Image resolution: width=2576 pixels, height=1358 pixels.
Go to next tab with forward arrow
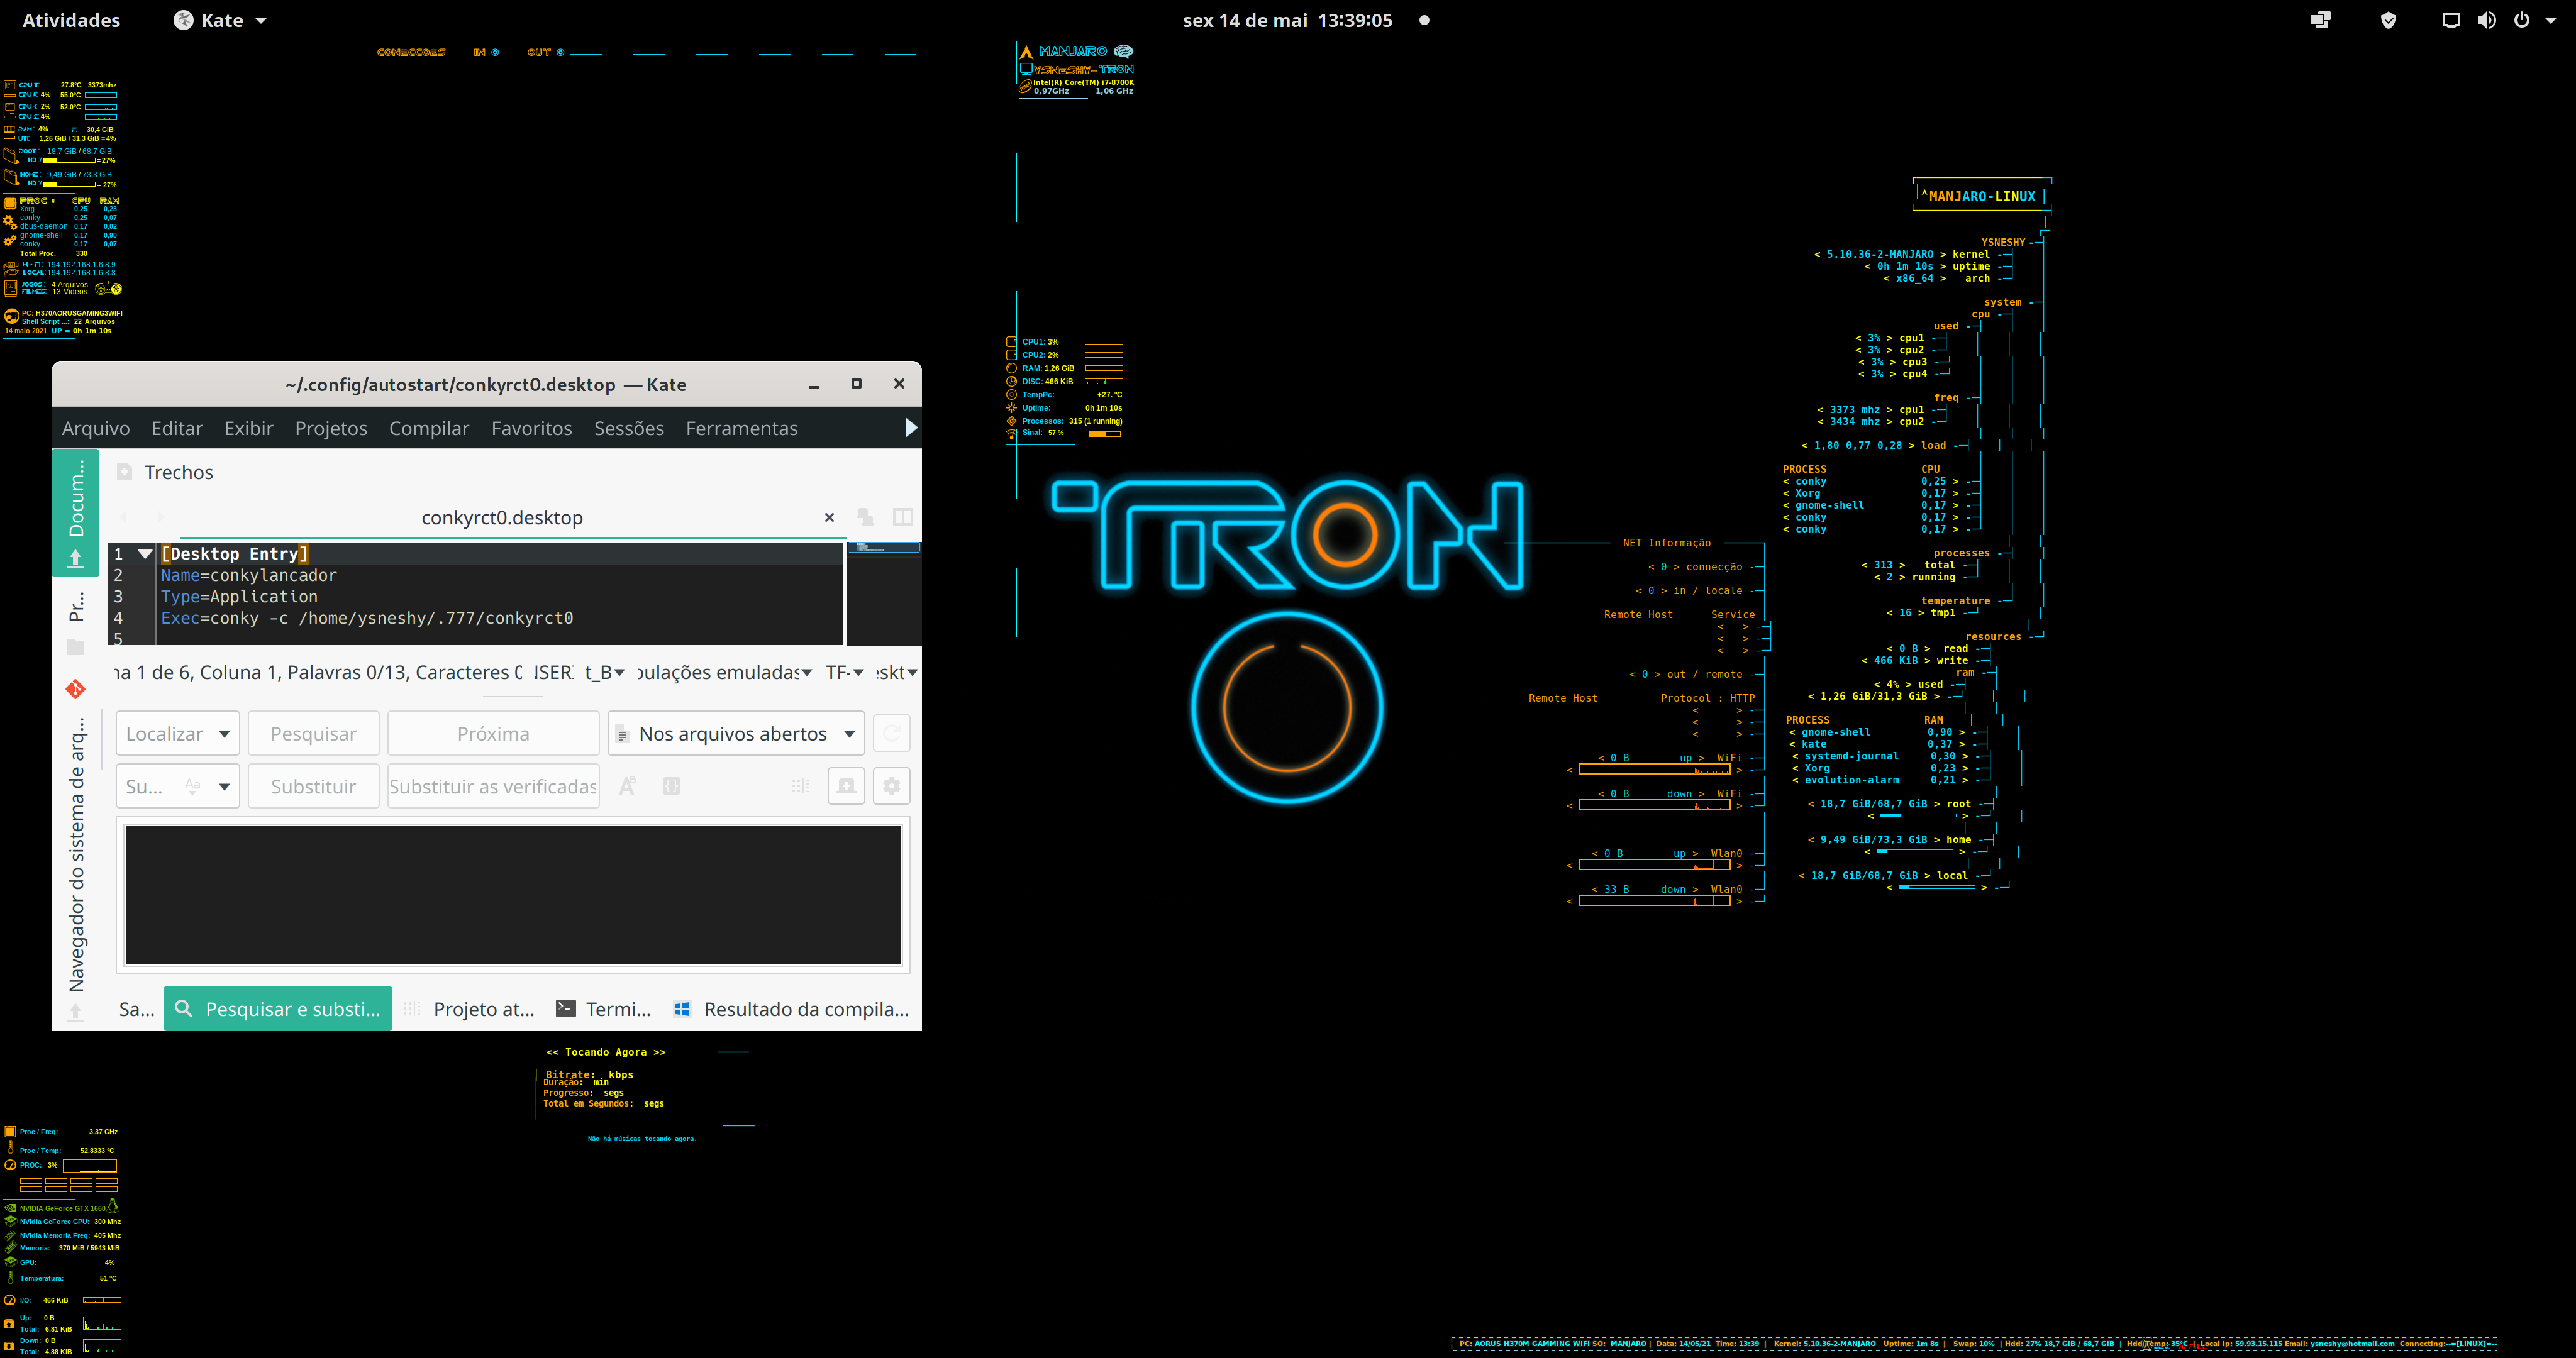point(161,517)
